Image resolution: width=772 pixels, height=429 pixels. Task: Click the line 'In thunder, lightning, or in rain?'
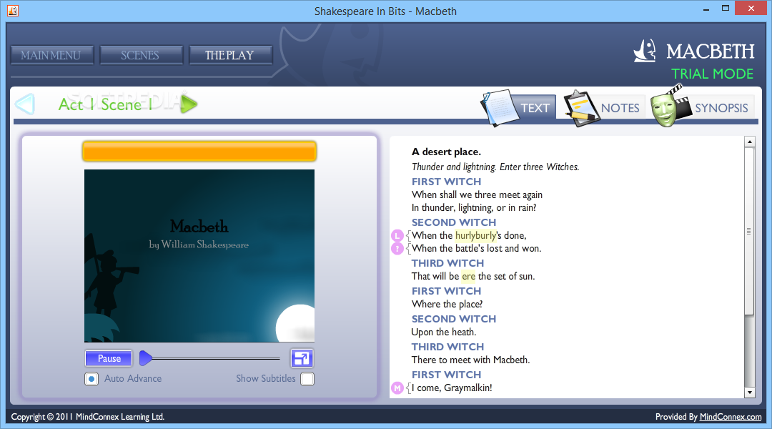[x=474, y=208]
